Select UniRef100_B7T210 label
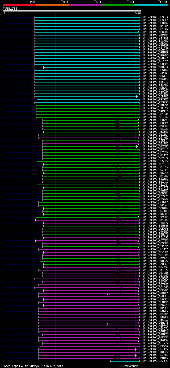 pos(156,167)
